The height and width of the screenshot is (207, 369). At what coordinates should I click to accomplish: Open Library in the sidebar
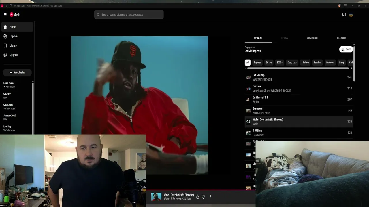pos(17,45)
